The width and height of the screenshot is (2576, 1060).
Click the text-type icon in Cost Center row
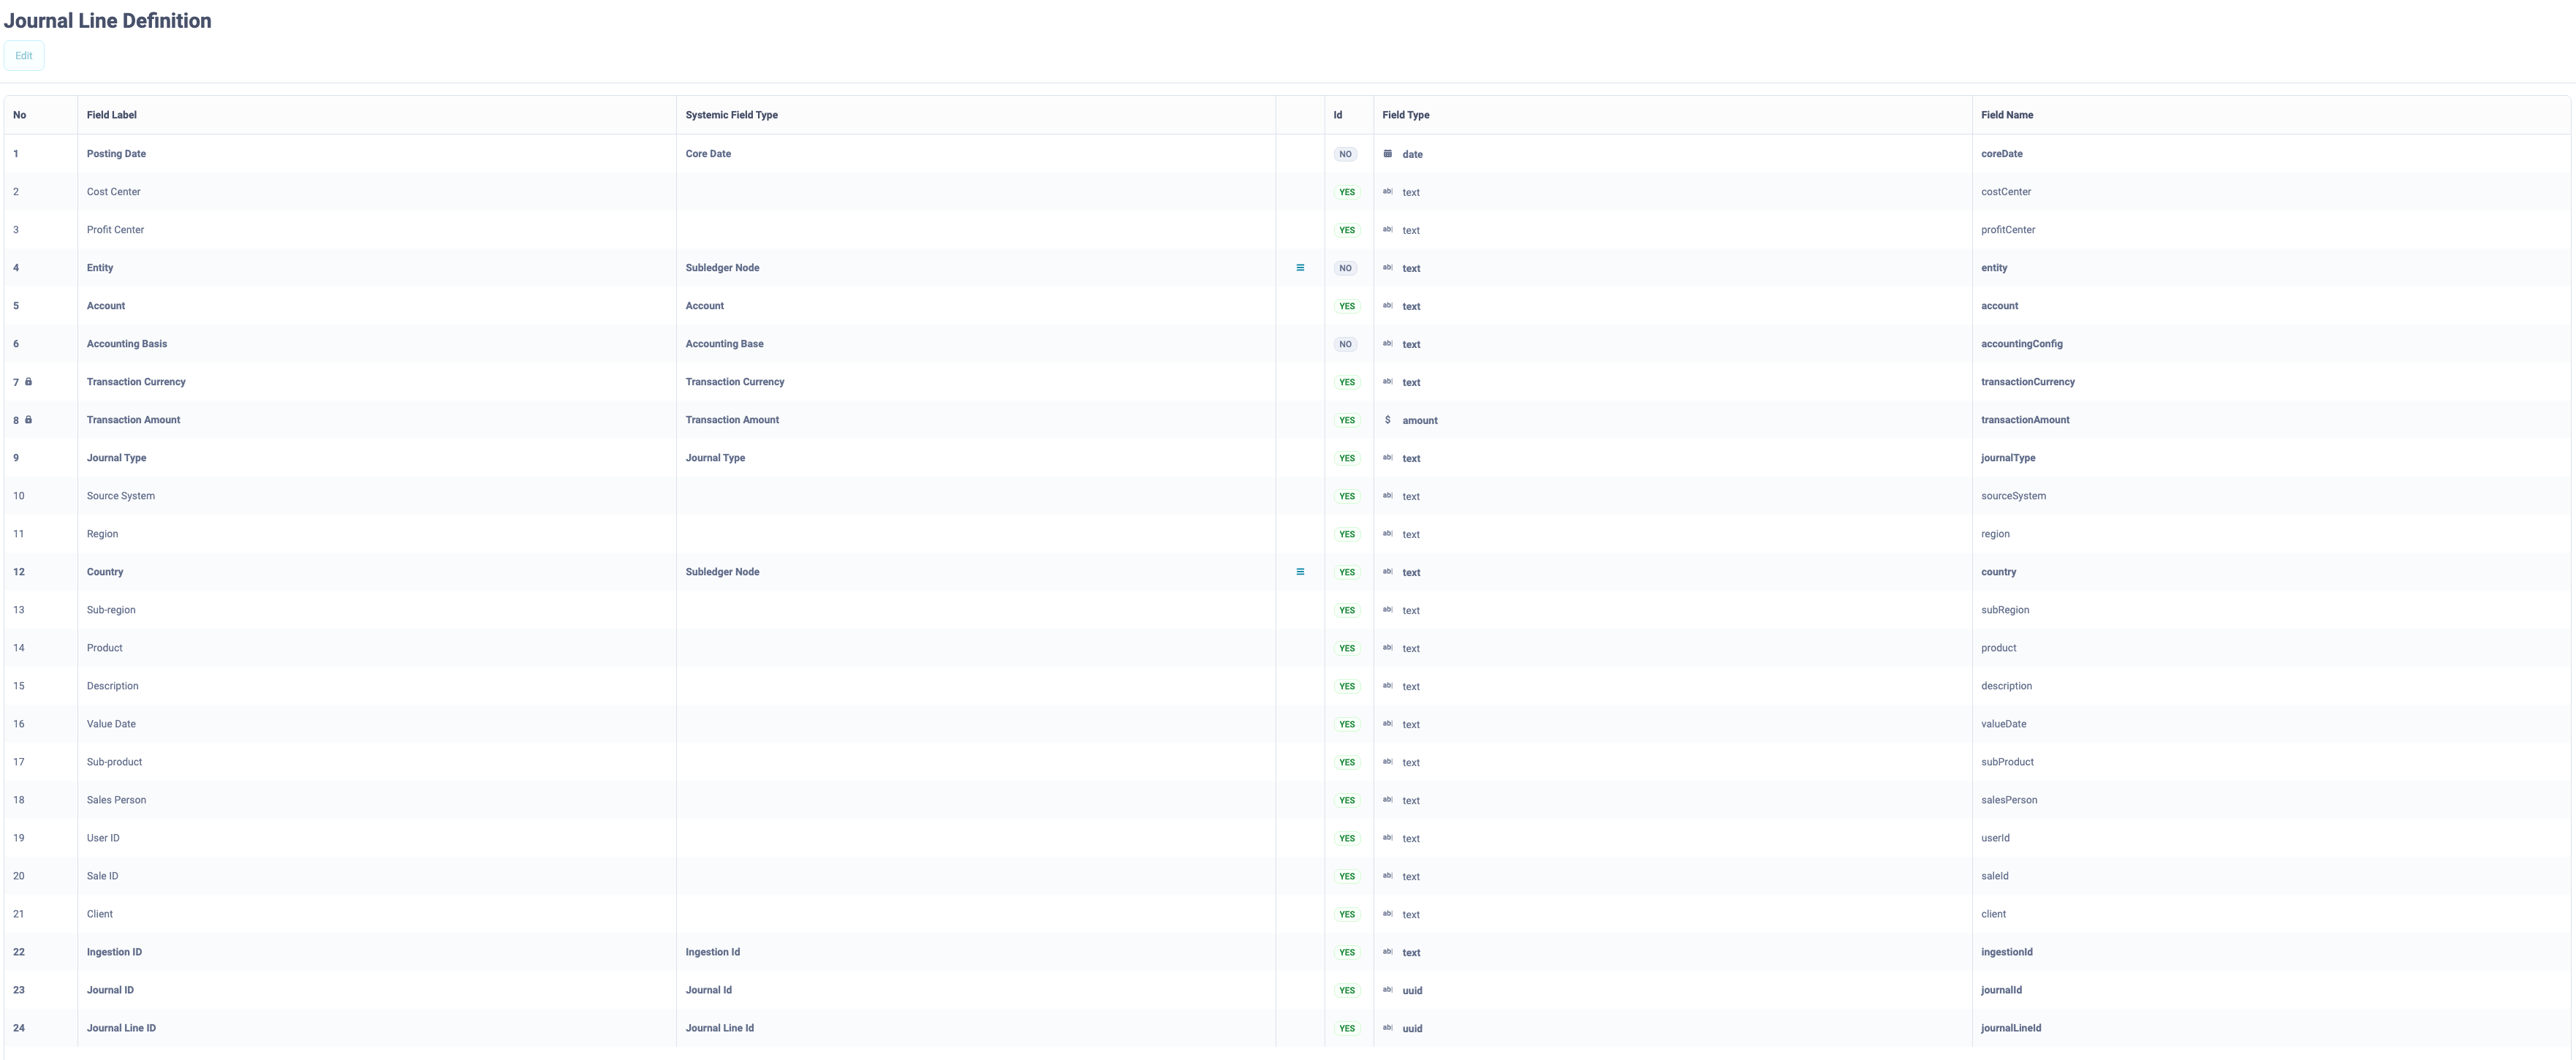coord(1387,192)
